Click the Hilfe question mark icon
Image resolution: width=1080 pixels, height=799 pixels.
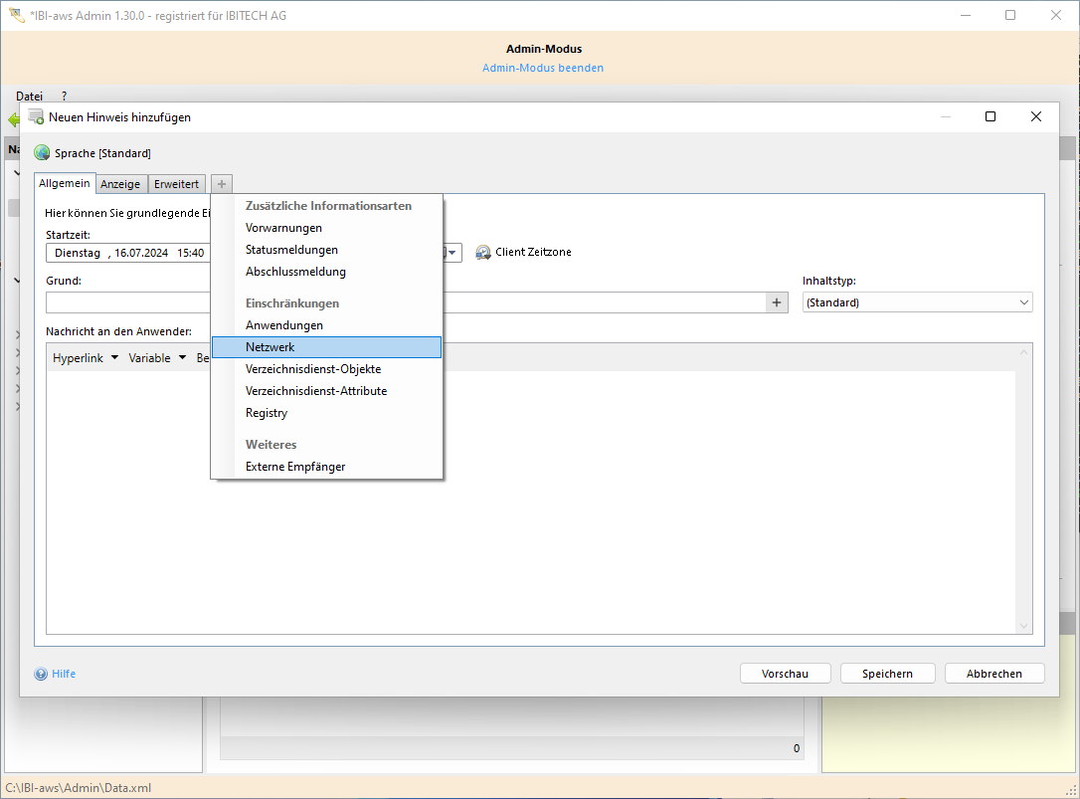(41, 674)
